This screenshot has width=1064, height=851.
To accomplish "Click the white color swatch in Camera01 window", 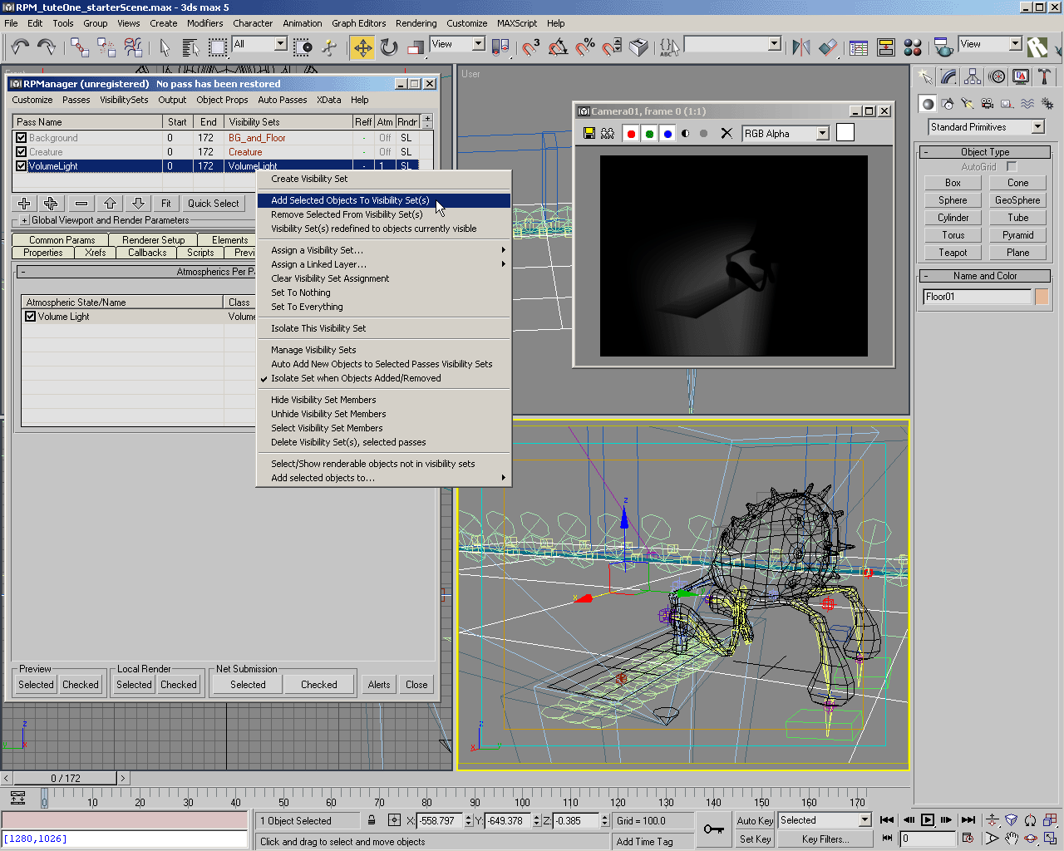I will pyautogui.click(x=845, y=133).
